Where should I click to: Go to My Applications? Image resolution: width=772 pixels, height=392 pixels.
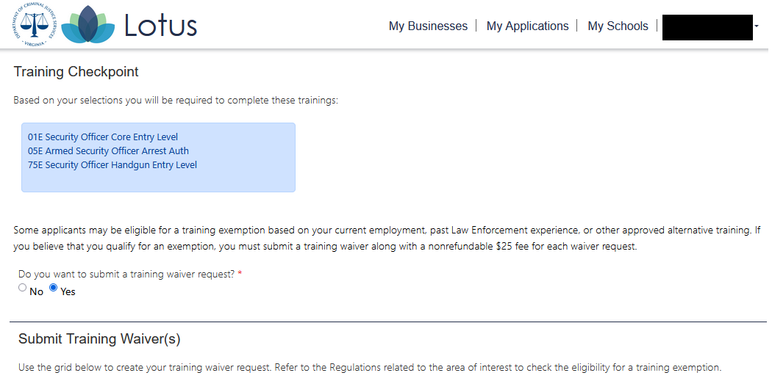527,26
